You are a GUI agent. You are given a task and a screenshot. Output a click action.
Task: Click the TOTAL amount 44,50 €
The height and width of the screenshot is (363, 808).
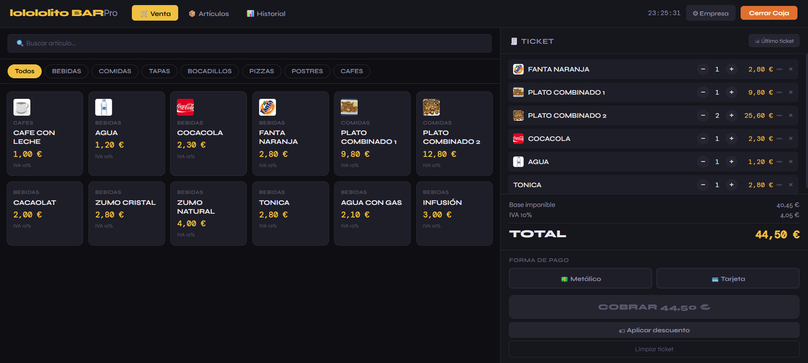778,234
